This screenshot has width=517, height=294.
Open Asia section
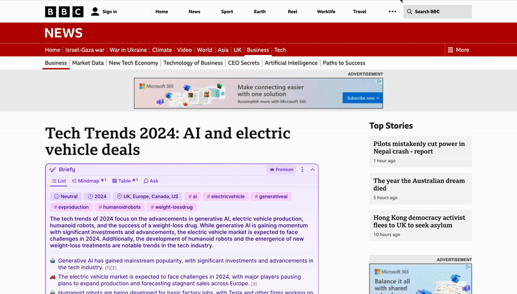pos(223,50)
